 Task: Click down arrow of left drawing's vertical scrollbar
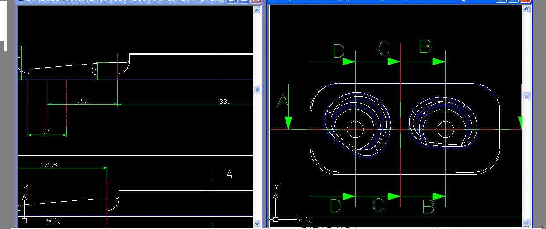click(x=257, y=224)
